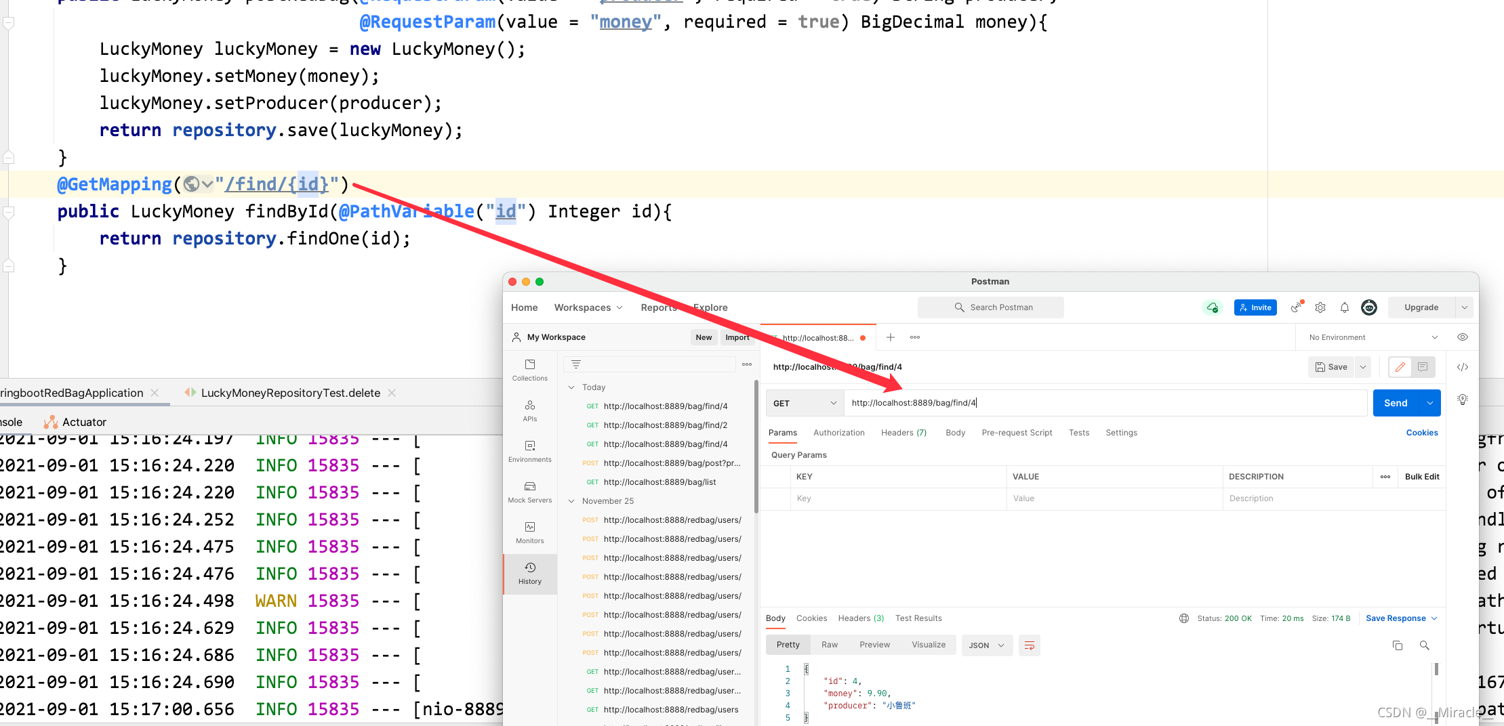Switch to Headers (7) request tab

click(903, 433)
